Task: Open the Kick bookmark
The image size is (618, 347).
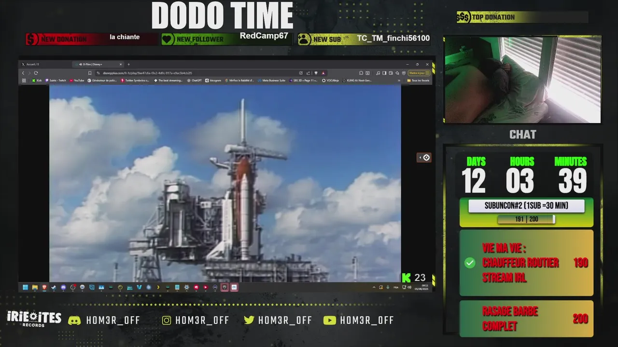Action: pos(36,80)
